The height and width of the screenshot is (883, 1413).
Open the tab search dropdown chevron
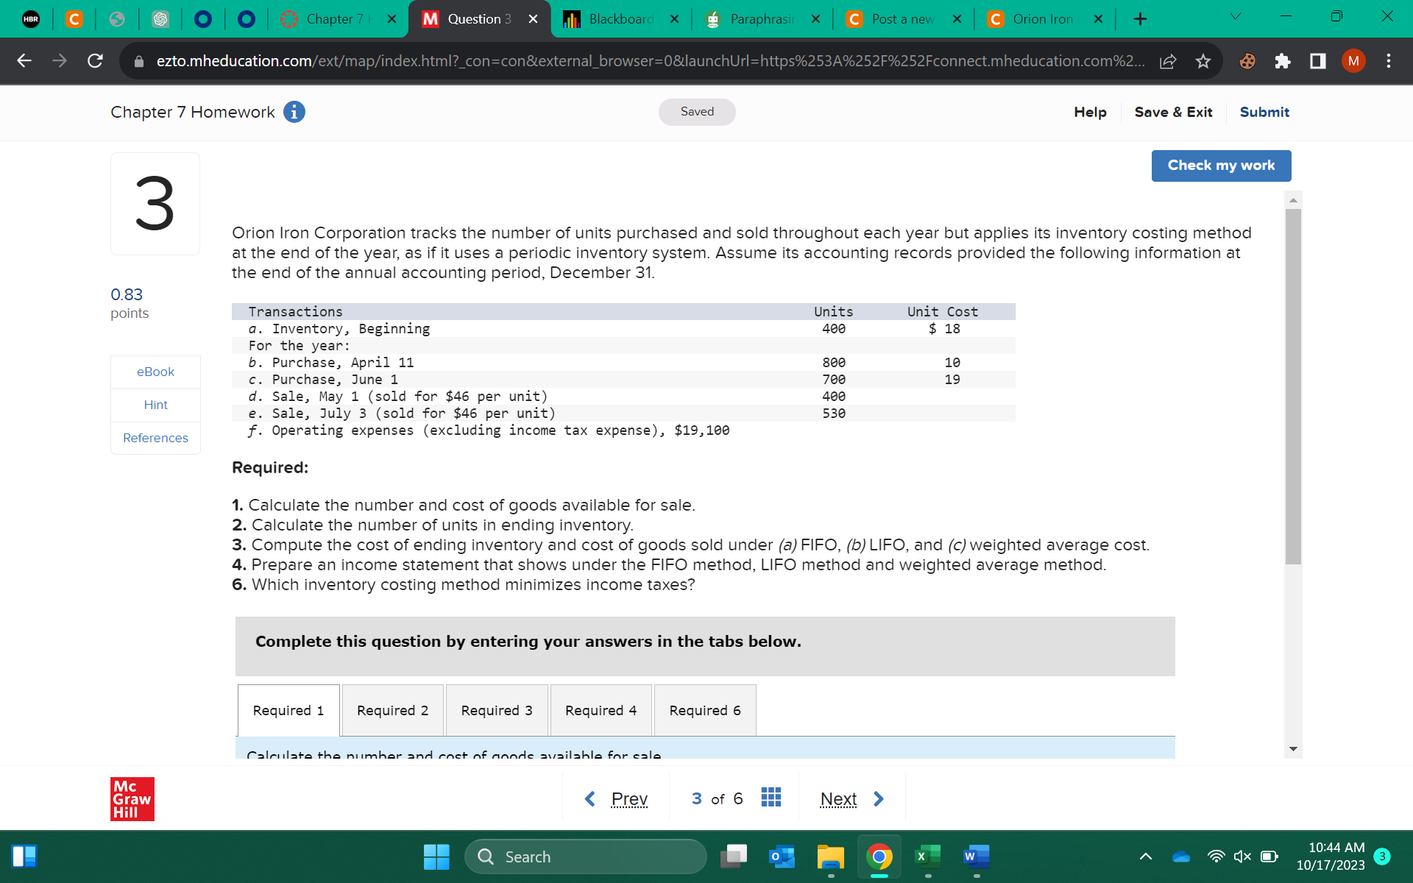pos(1235,17)
